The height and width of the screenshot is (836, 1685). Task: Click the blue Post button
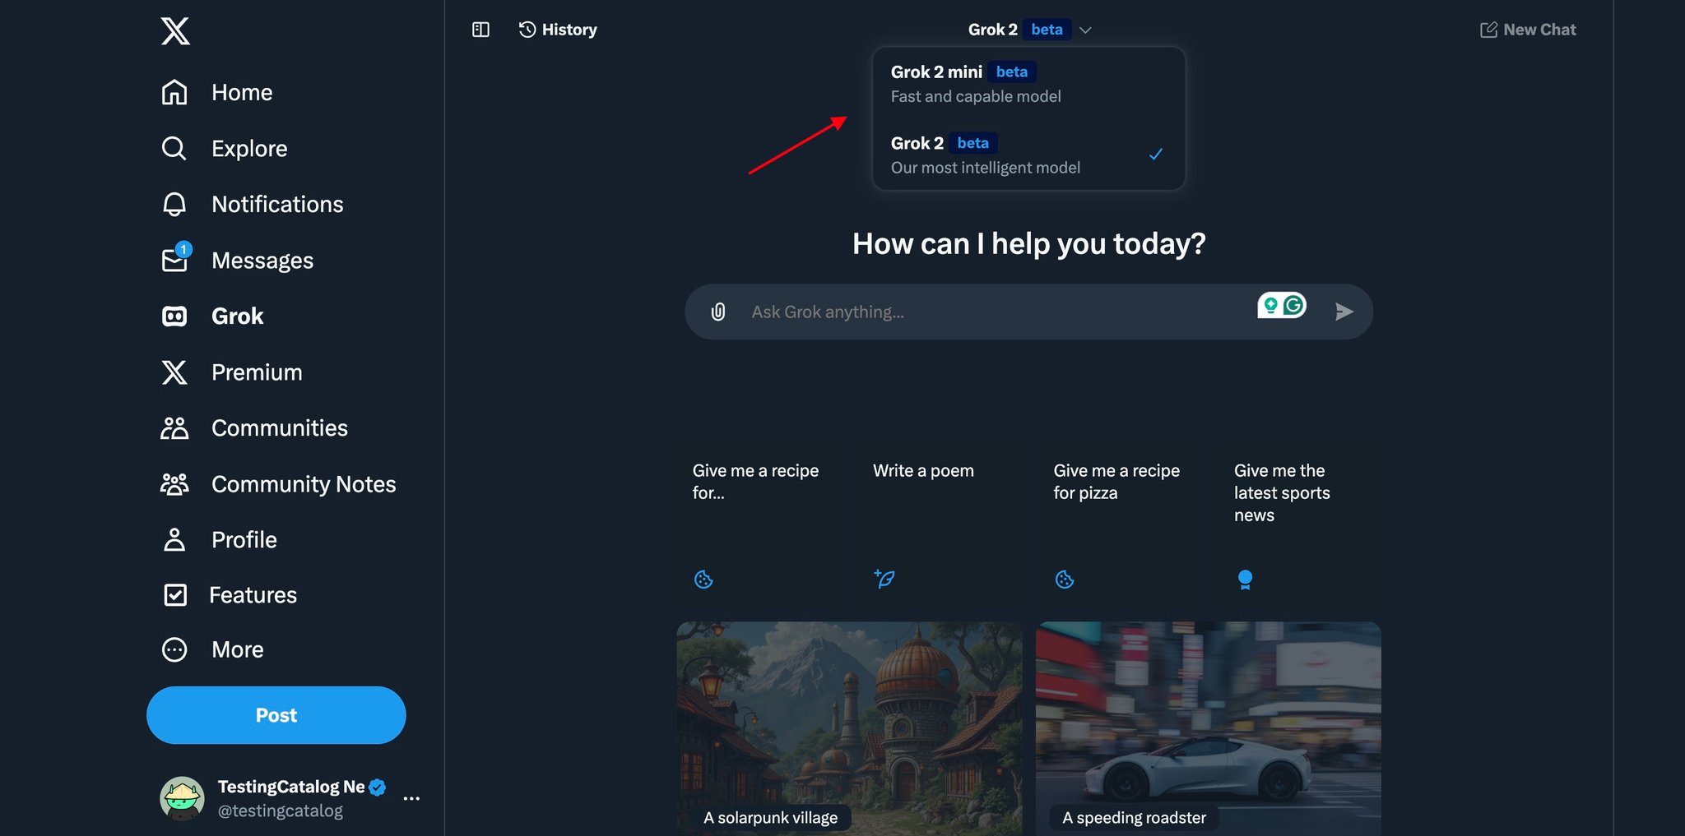[276, 715]
